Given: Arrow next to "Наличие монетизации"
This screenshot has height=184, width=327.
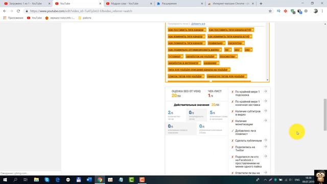Looking at the screenshot, I should (265, 121).
